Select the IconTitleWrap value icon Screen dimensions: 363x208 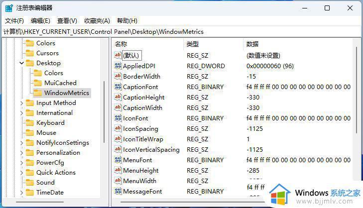tap(118, 139)
